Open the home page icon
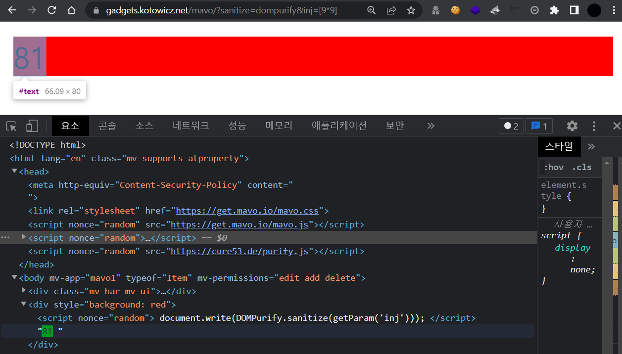Viewport: 622px width, 354px height. click(x=72, y=10)
